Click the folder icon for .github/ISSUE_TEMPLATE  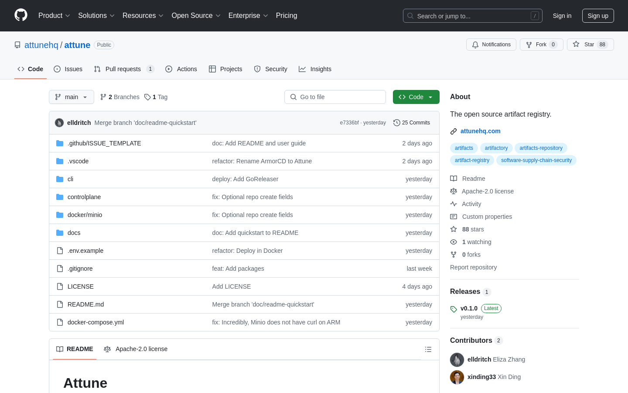(60, 143)
